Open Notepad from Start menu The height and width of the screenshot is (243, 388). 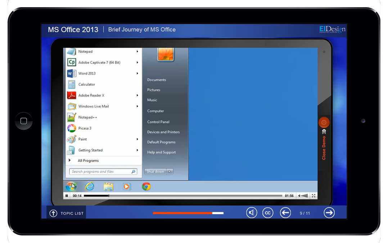pyautogui.click(x=85, y=52)
